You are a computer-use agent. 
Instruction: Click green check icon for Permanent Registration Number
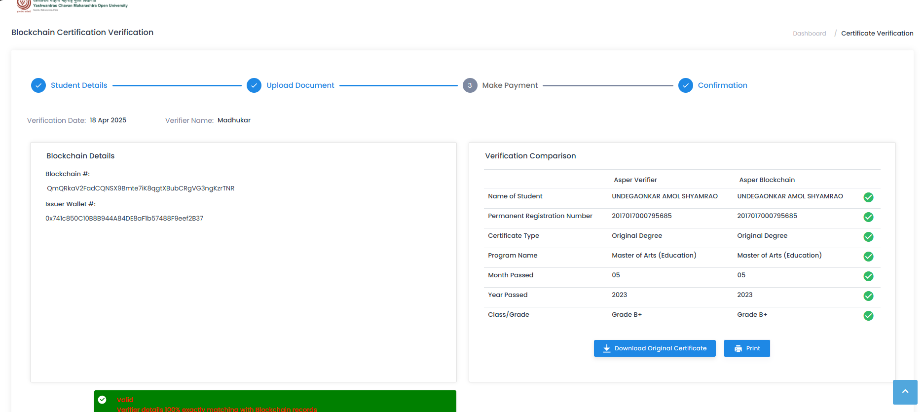coord(868,217)
